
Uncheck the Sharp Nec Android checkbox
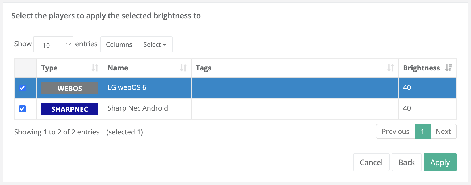click(23, 109)
